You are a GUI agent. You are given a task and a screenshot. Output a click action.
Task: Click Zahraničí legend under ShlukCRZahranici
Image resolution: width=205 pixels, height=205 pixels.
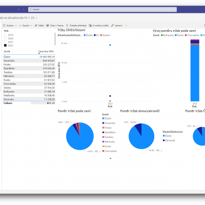click(x=169, y=140)
